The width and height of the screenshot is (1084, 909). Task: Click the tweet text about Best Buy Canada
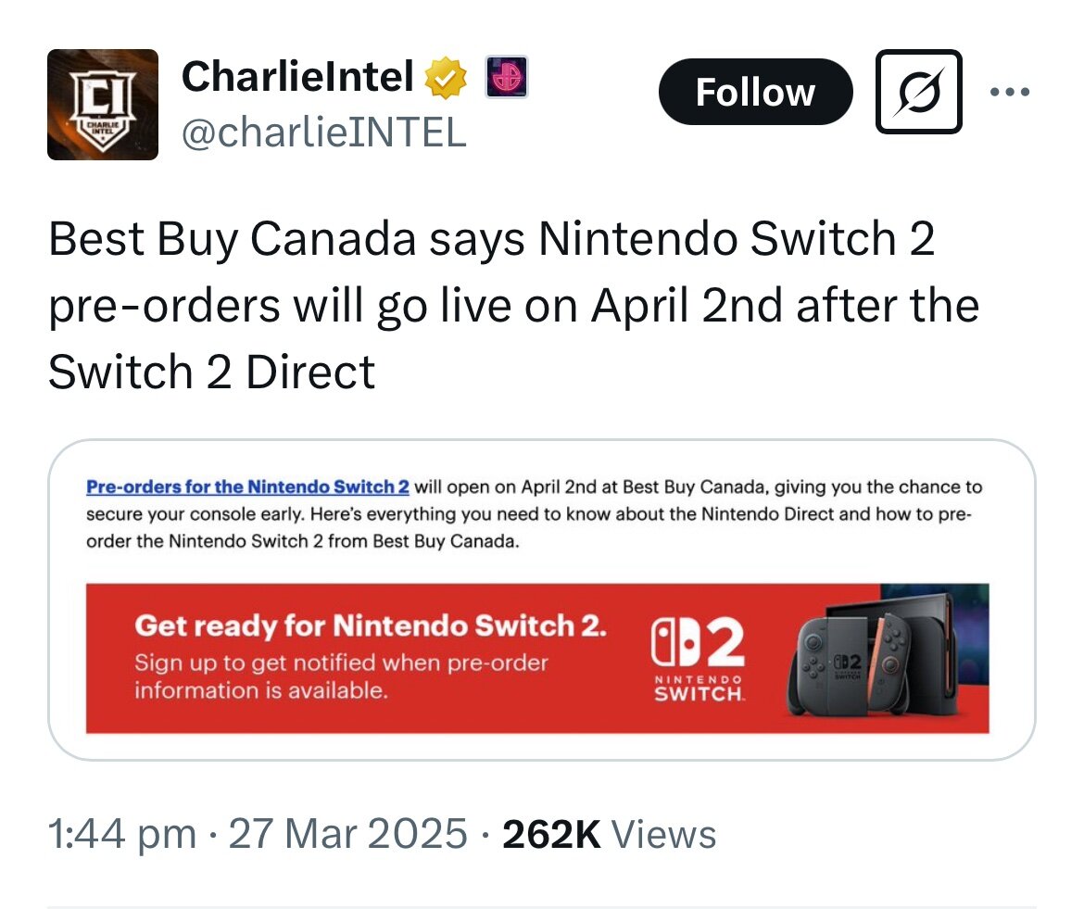pyautogui.click(x=513, y=306)
